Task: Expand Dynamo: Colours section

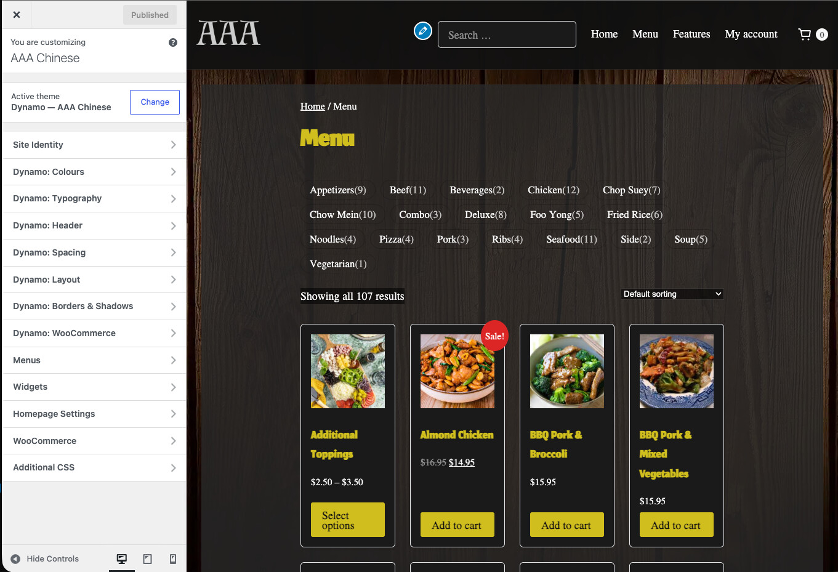Action: point(94,172)
